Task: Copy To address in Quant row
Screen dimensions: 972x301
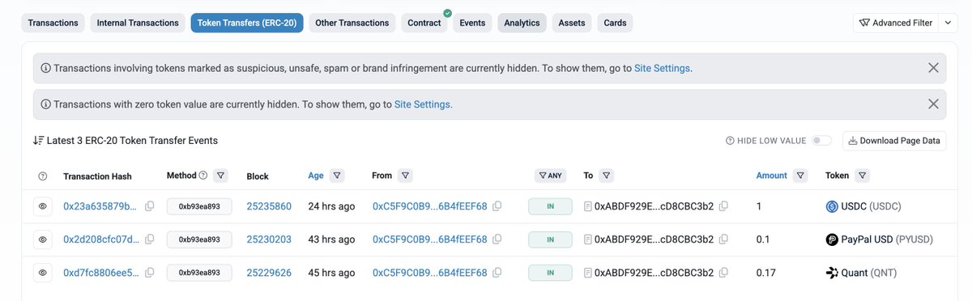Action: click(723, 273)
